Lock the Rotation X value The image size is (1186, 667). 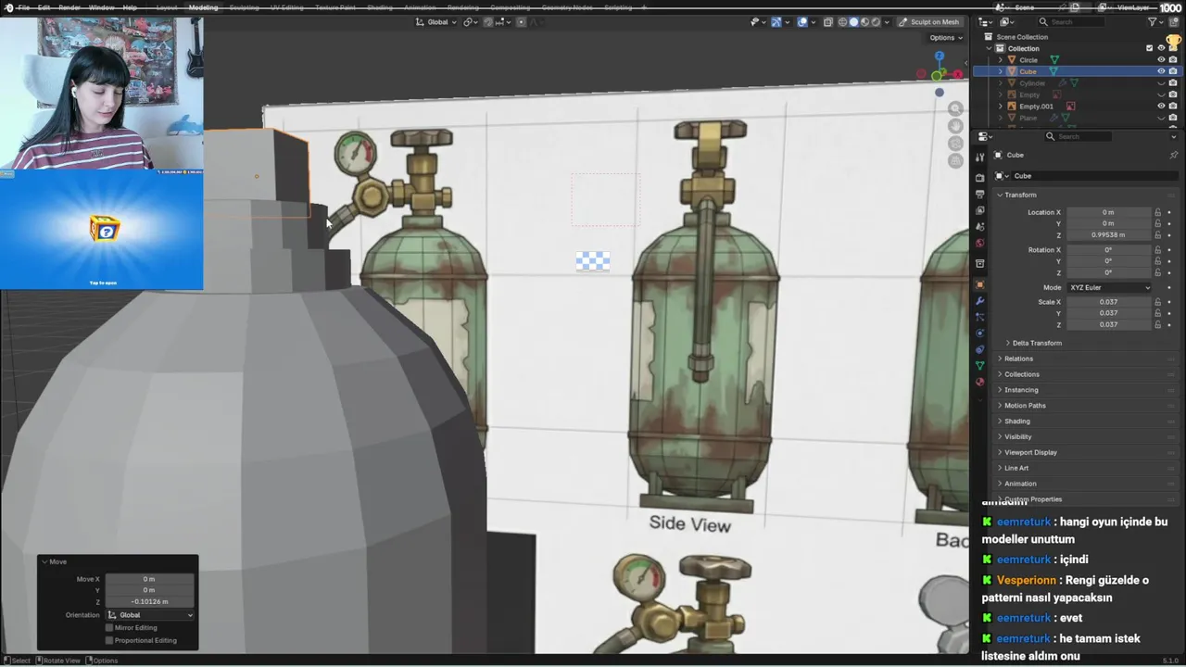coord(1157,250)
